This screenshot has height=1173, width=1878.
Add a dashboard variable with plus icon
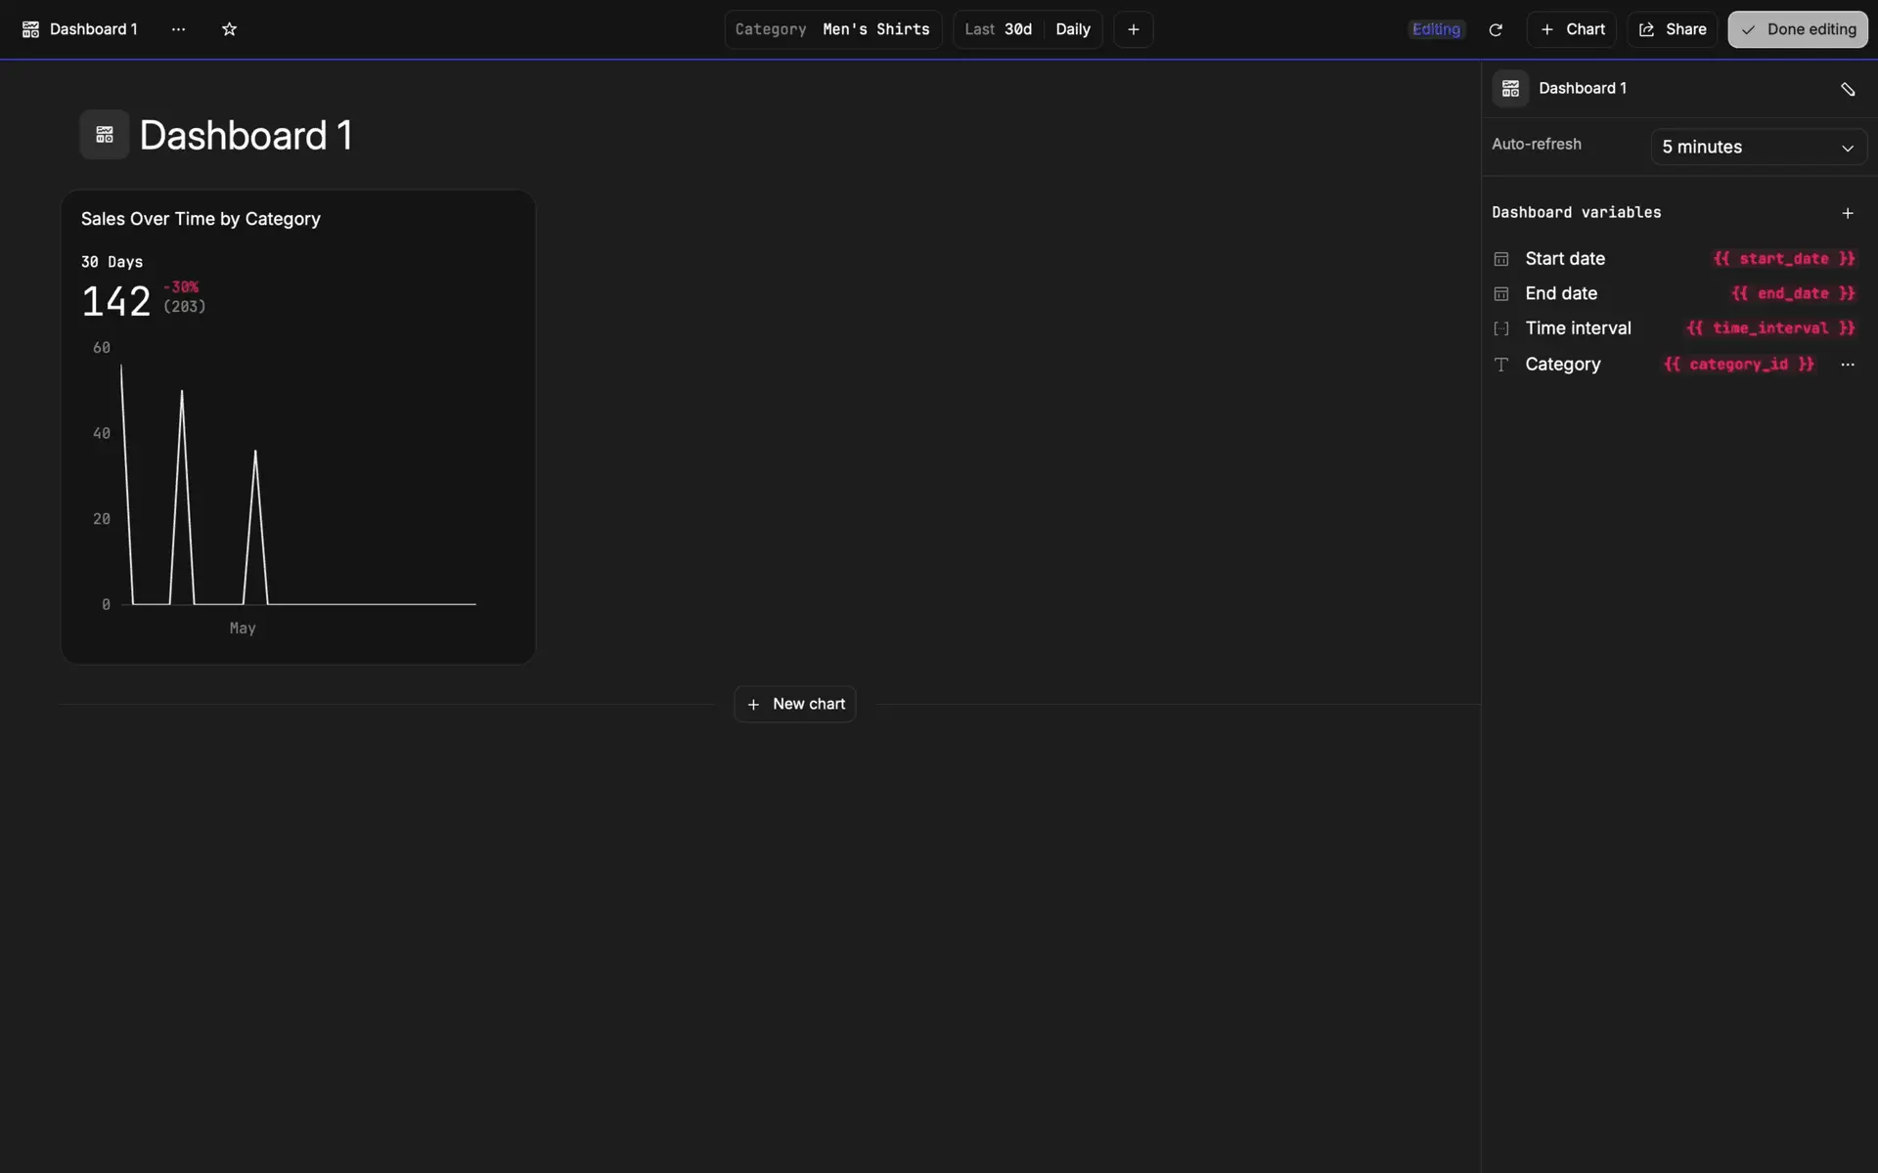[x=1847, y=213]
